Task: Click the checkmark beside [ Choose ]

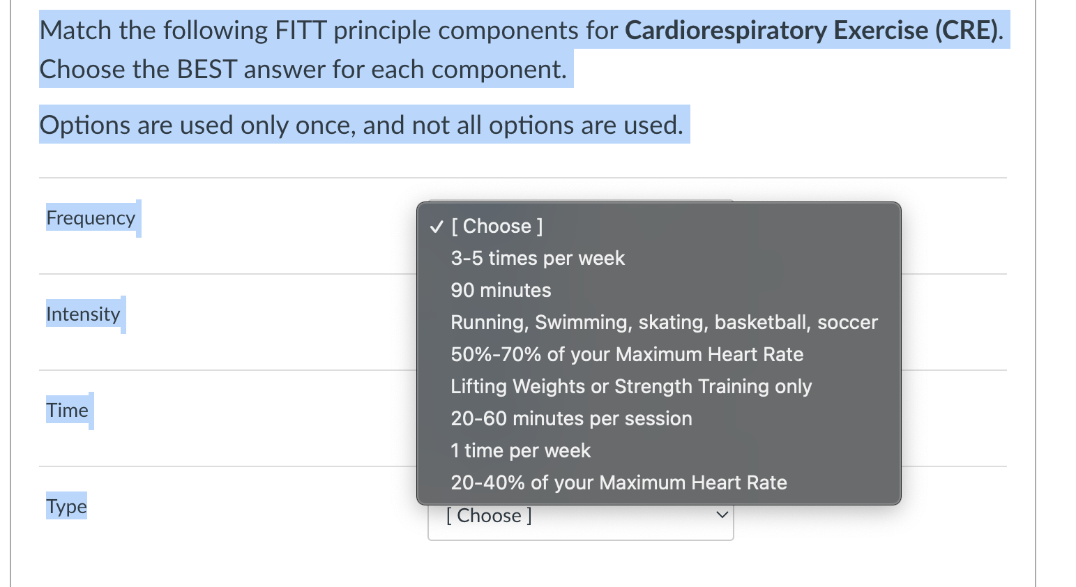Action: pos(437,226)
